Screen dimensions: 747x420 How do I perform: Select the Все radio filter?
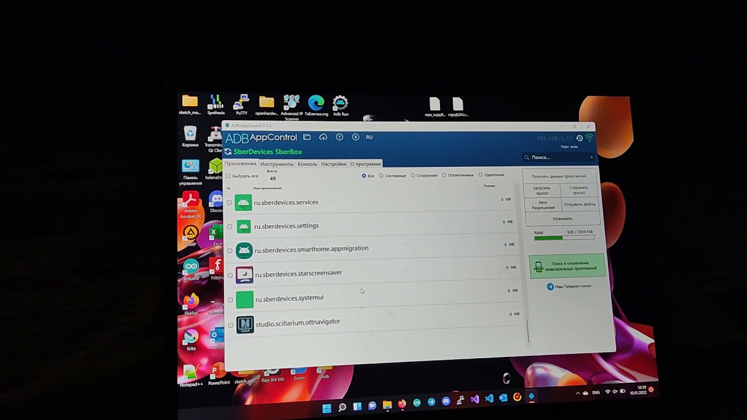364,176
